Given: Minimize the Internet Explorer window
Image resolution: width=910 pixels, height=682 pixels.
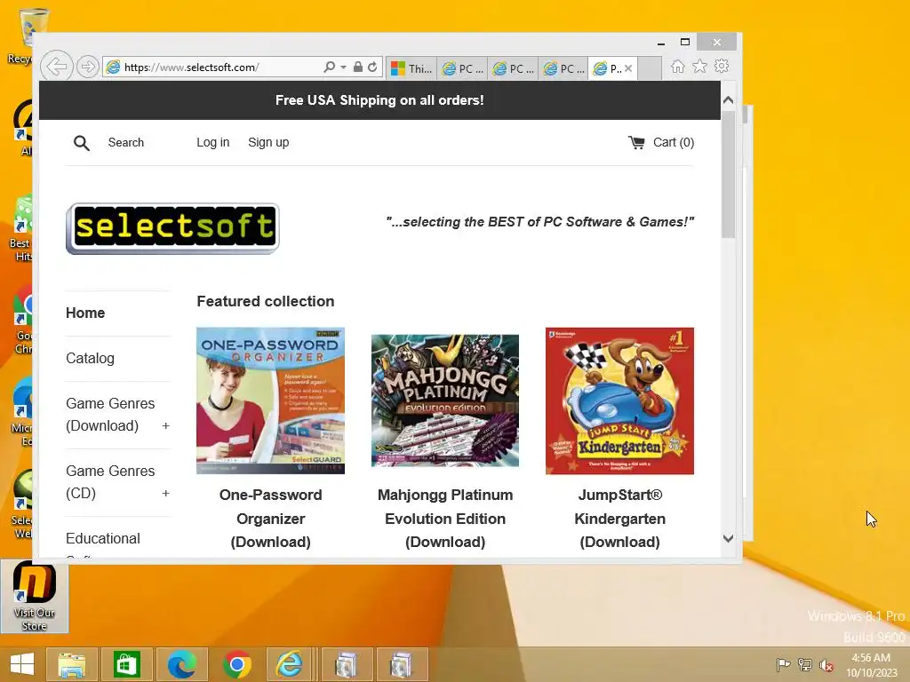Looking at the screenshot, I should click(x=661, y=43).
